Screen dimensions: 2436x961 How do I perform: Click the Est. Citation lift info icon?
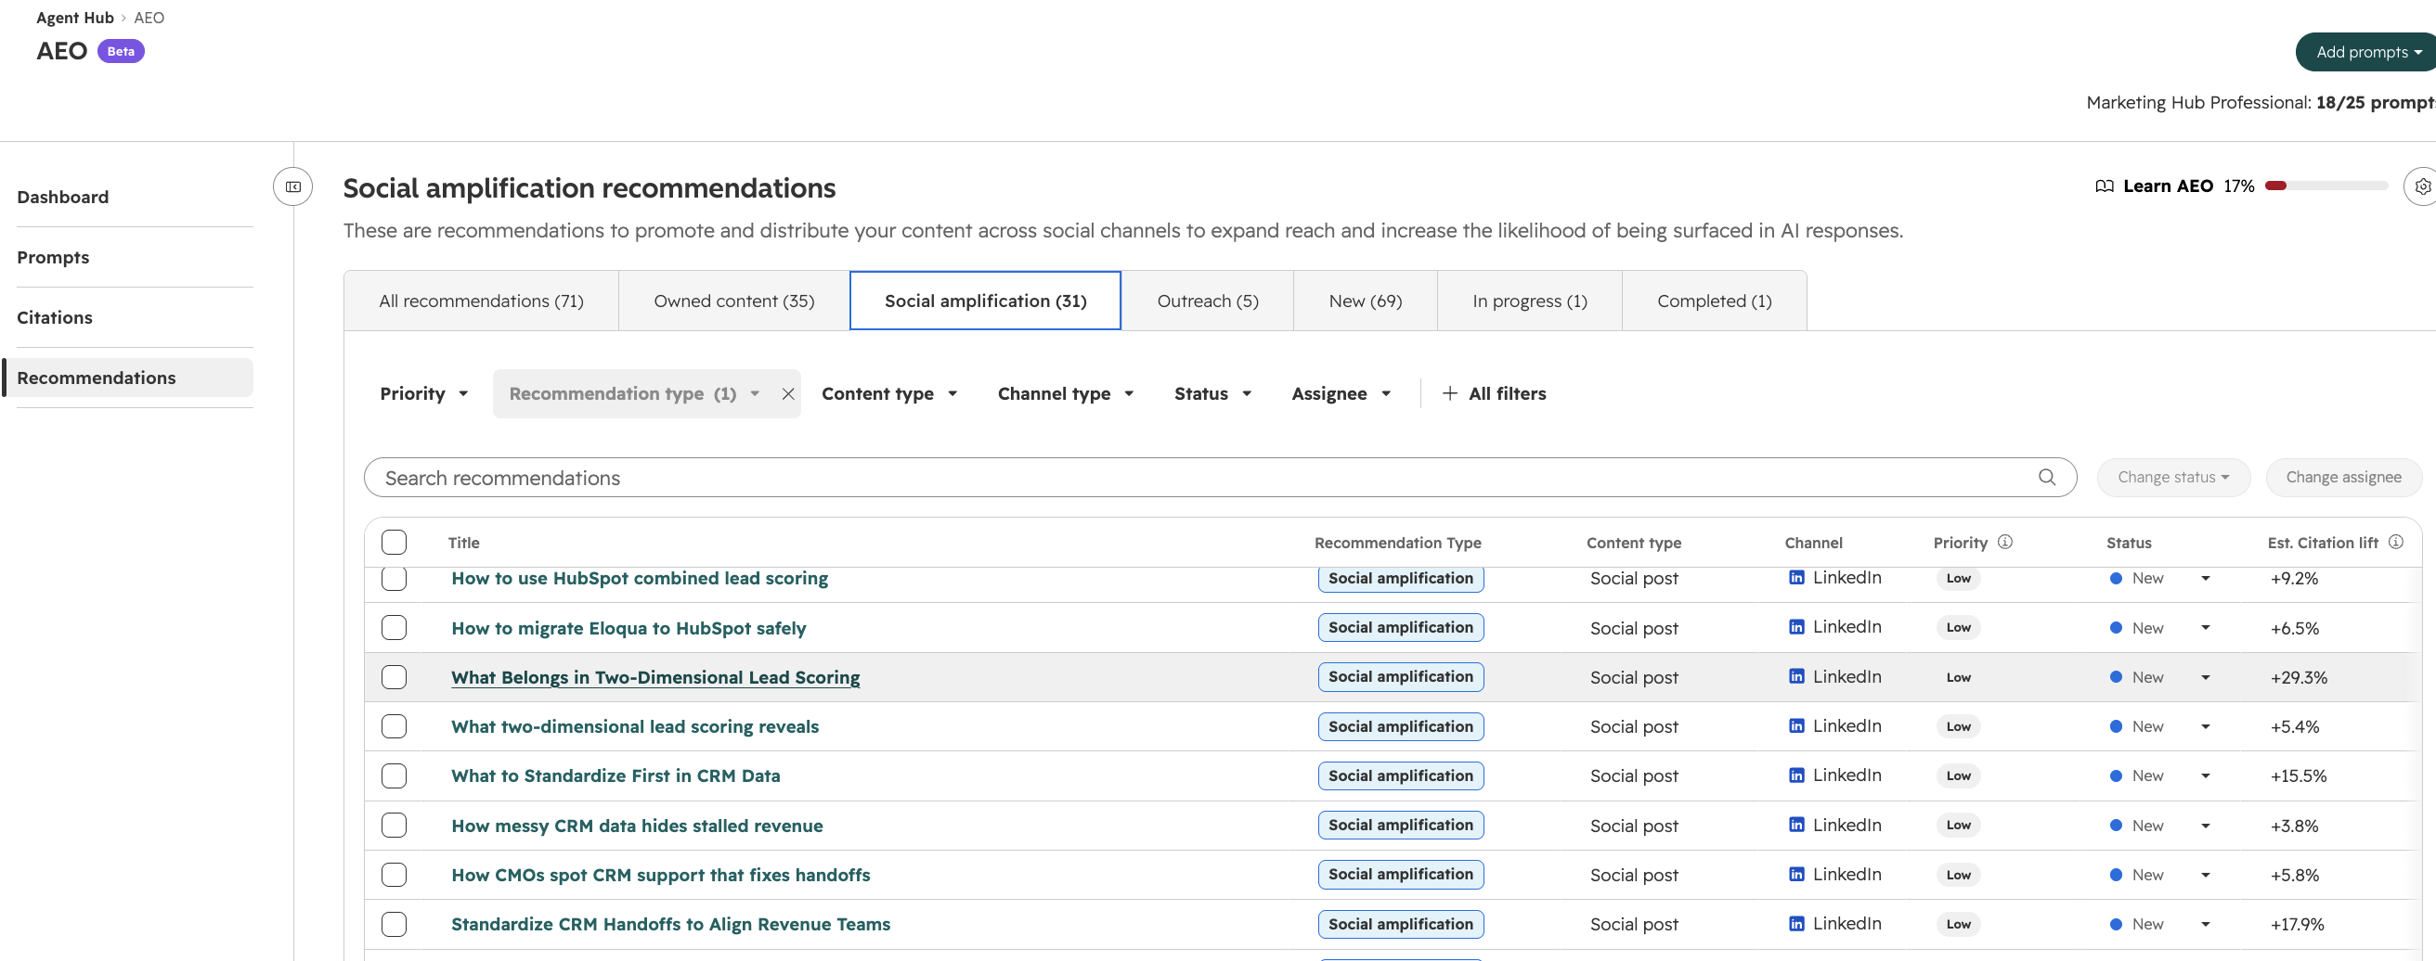click(x=2395, y=543)
